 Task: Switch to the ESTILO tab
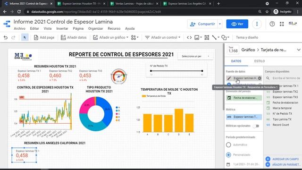coord(259,61)
